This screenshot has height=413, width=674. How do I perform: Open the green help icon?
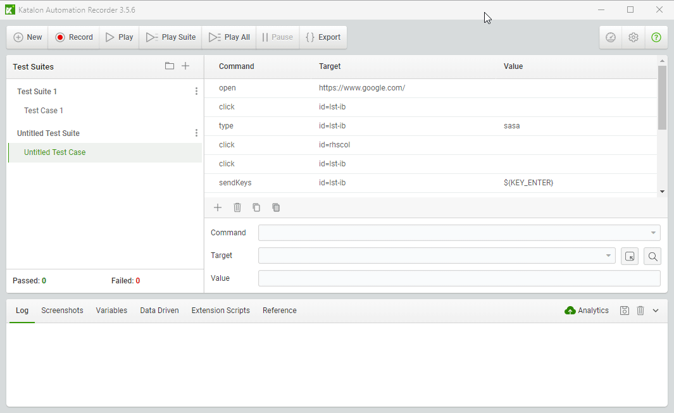pos(656,37)
